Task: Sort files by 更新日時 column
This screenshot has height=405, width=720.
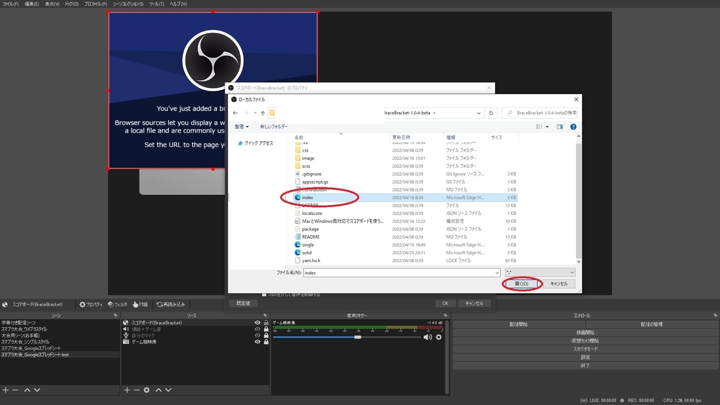Action: pos(417,137)
